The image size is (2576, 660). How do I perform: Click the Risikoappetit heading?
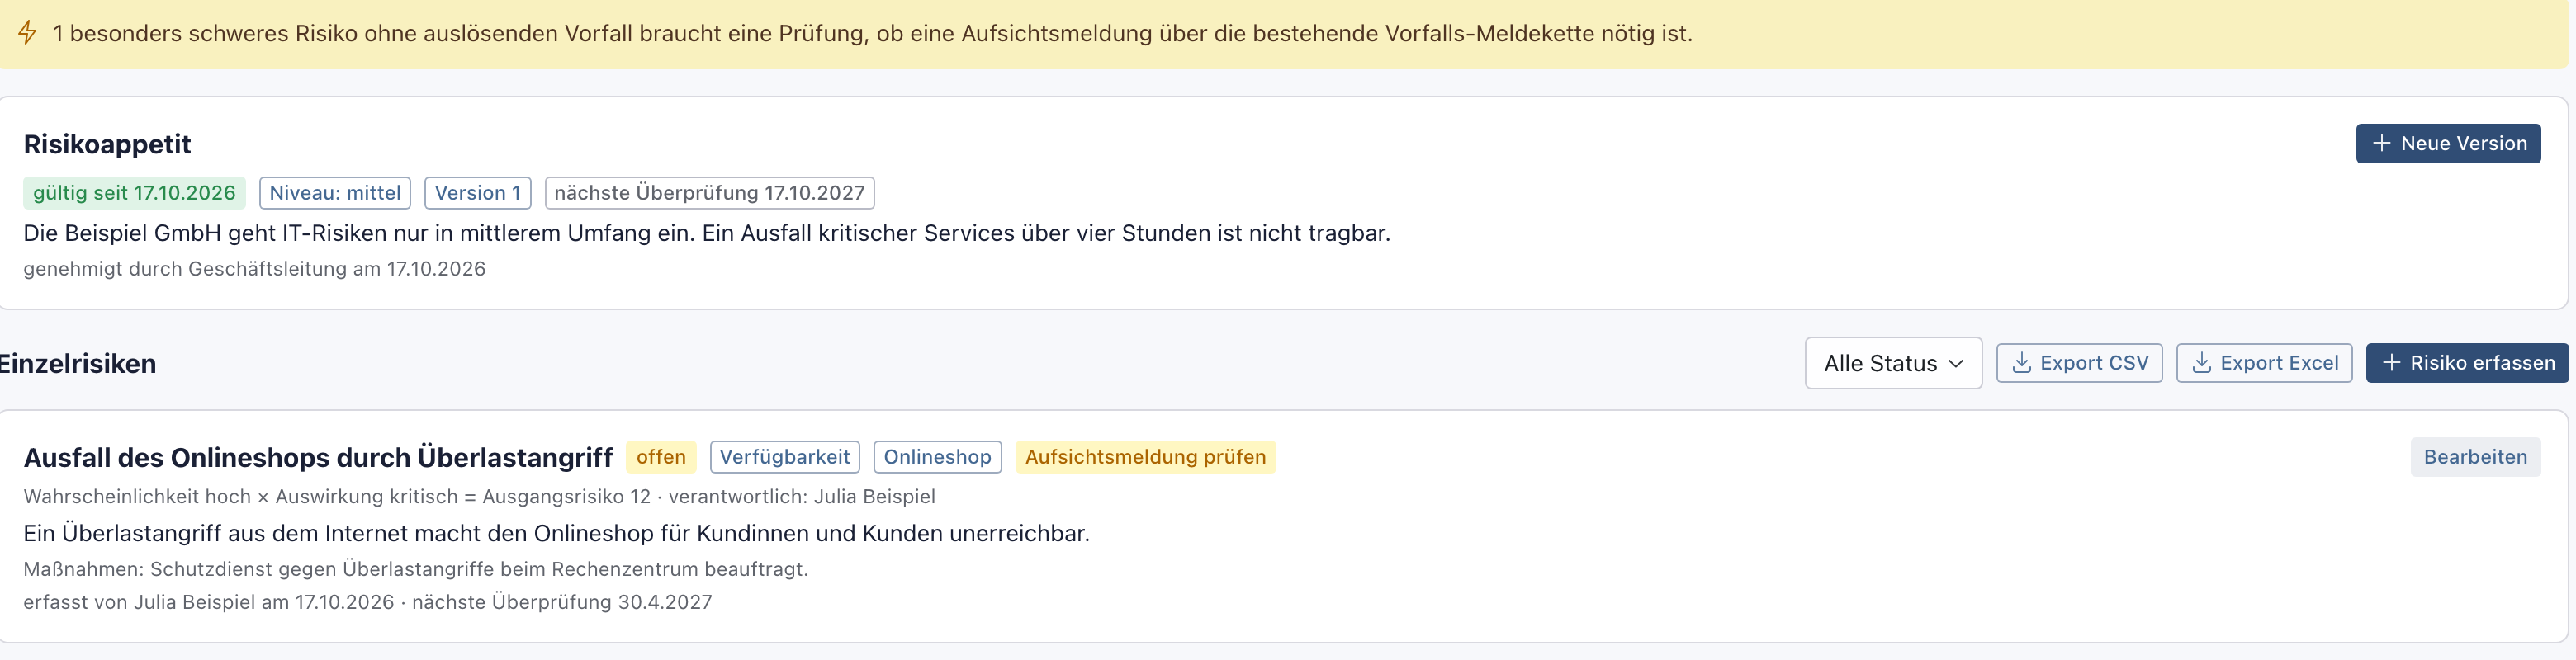tap(107, 144)
